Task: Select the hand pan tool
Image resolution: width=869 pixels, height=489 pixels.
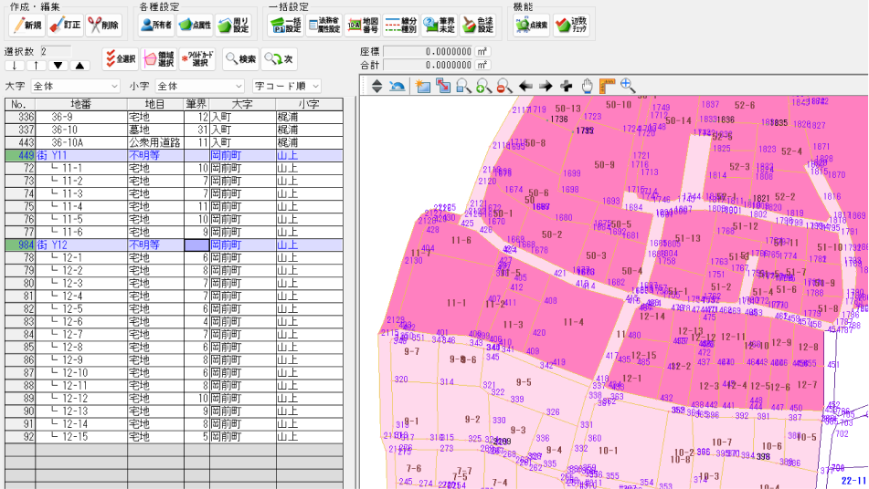Action: tap(587, 86)
